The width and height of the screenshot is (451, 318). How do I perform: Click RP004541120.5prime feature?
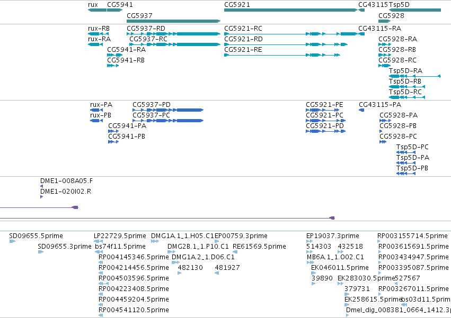coord(101,315)
